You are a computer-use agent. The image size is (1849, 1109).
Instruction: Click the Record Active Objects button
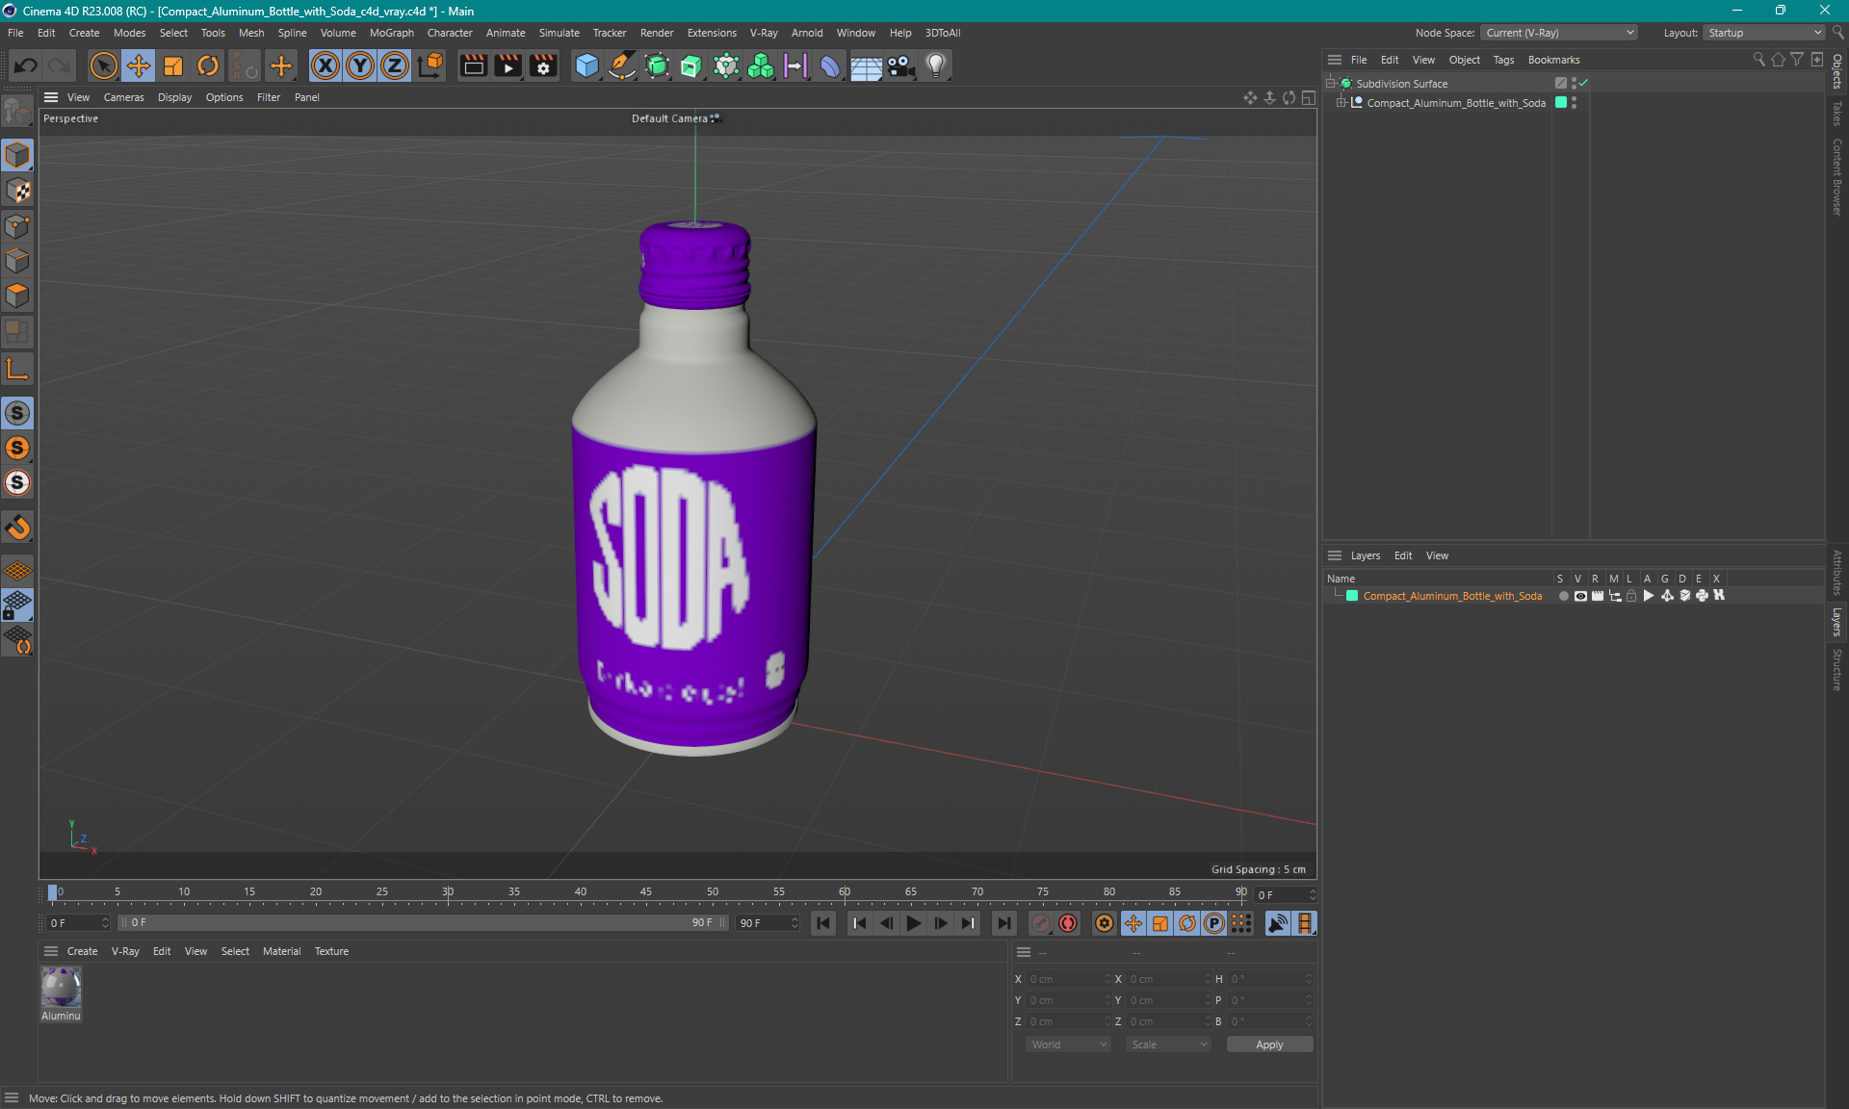point(1041,923)
